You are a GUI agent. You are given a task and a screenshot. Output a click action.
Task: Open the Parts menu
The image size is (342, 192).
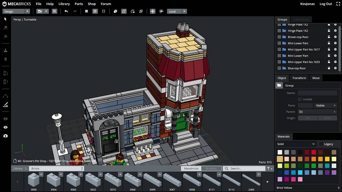(79, 4)
